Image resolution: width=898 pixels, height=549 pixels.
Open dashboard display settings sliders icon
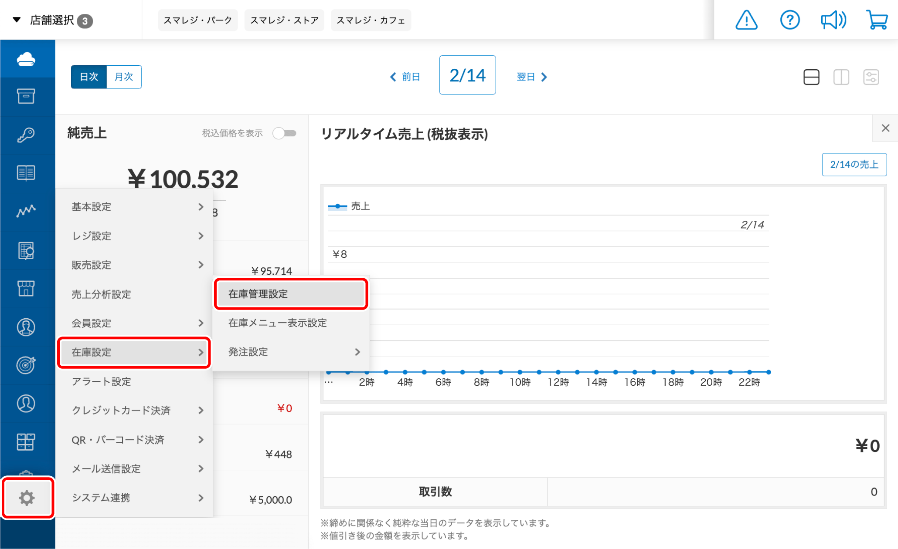point(871,77)
